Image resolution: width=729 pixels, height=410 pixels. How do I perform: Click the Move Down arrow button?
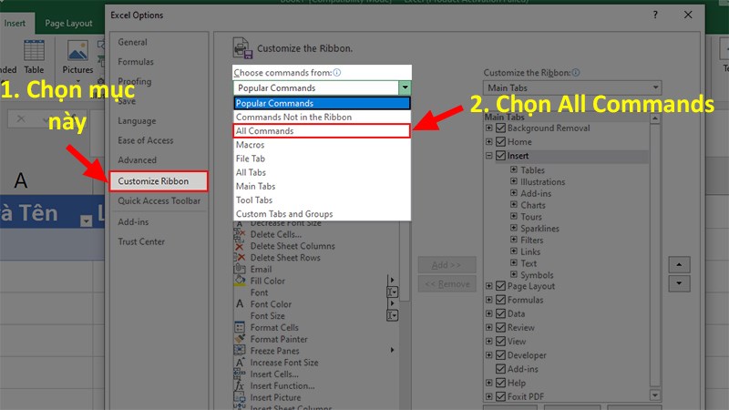(x=679, y=283)
